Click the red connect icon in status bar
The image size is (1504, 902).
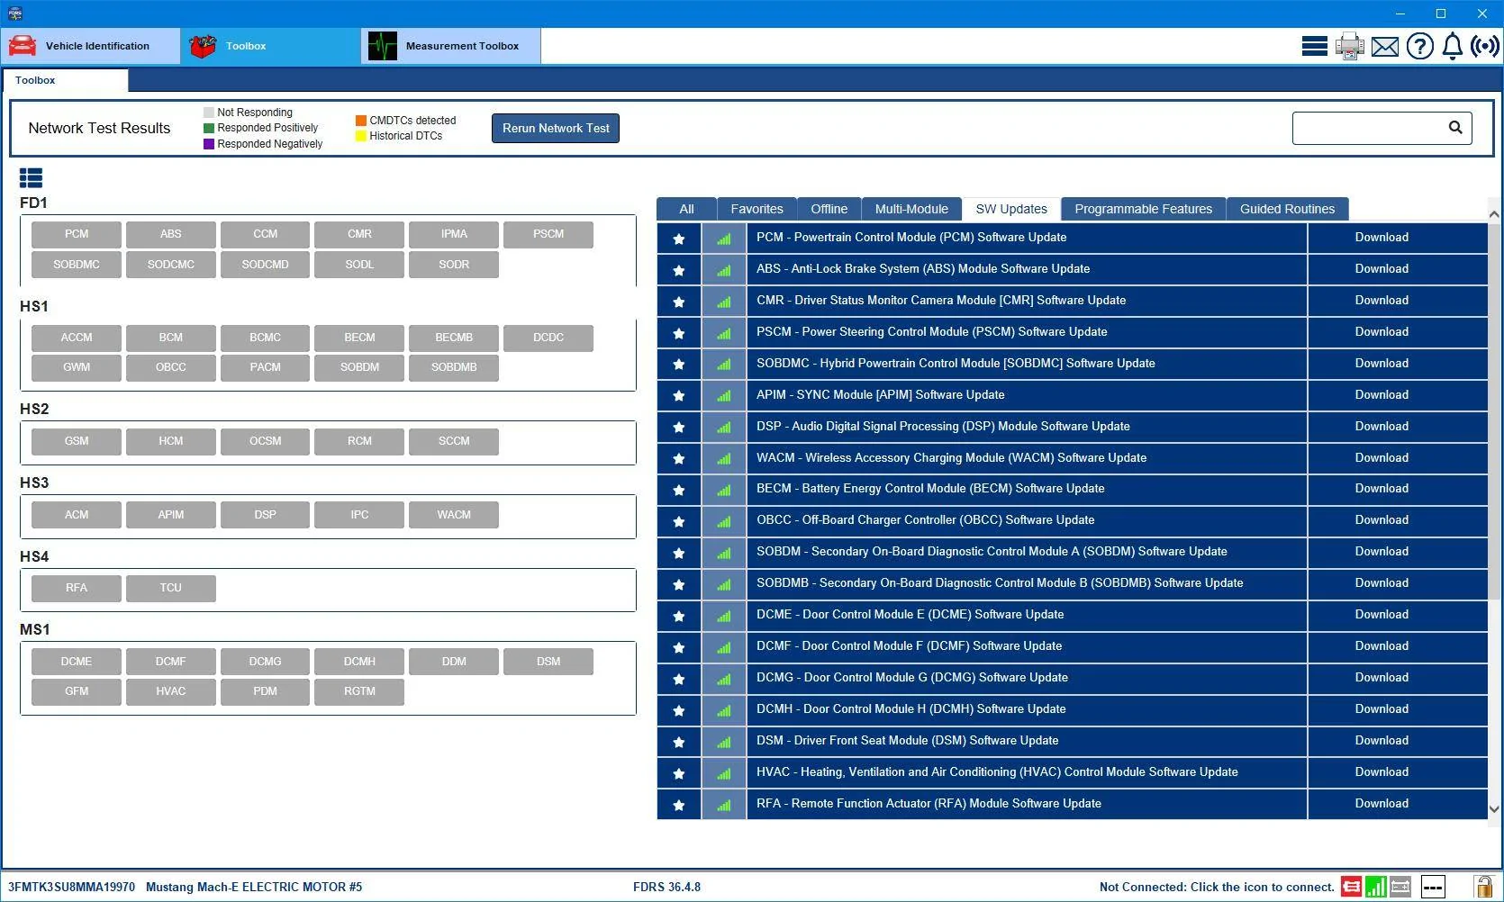[x=1351, y=887]
